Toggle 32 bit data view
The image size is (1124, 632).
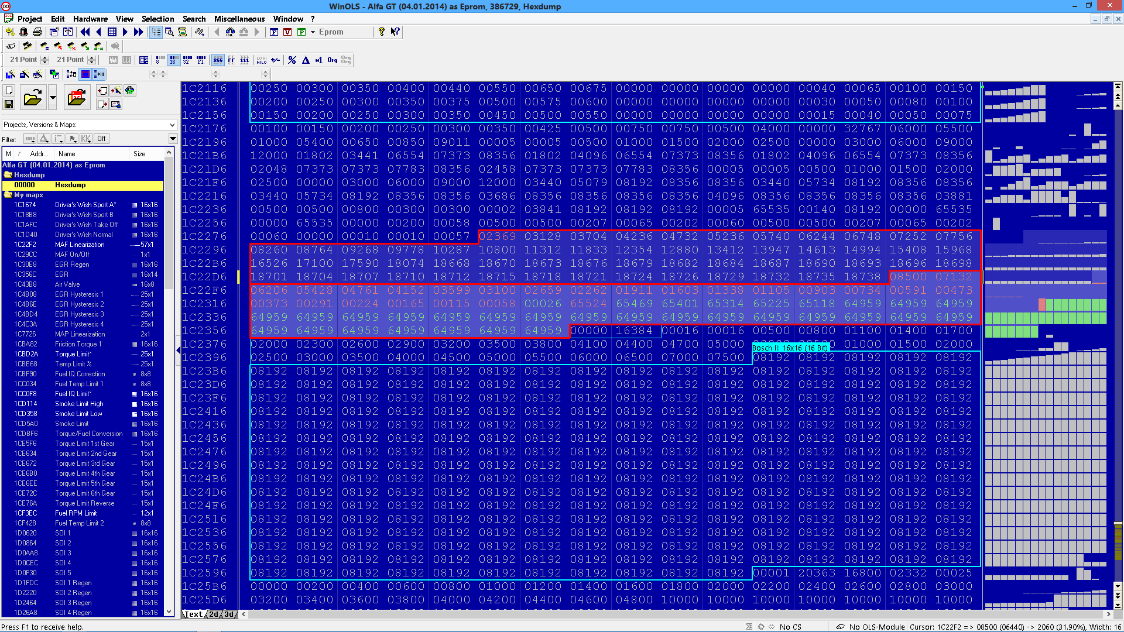[187, 60]
